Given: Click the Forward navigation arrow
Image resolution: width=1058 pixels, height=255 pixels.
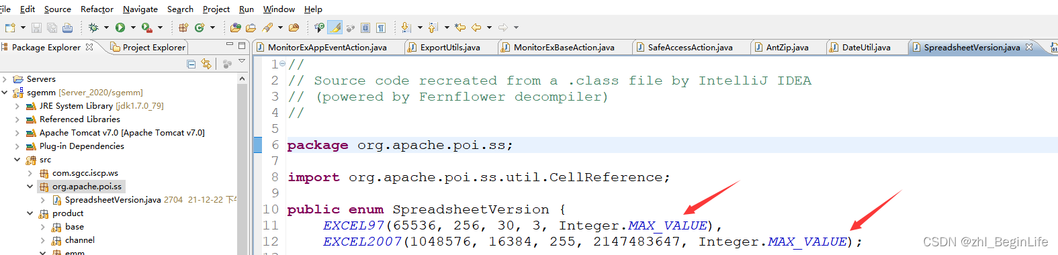Looking at the screenshot, I should pos(503,28).
